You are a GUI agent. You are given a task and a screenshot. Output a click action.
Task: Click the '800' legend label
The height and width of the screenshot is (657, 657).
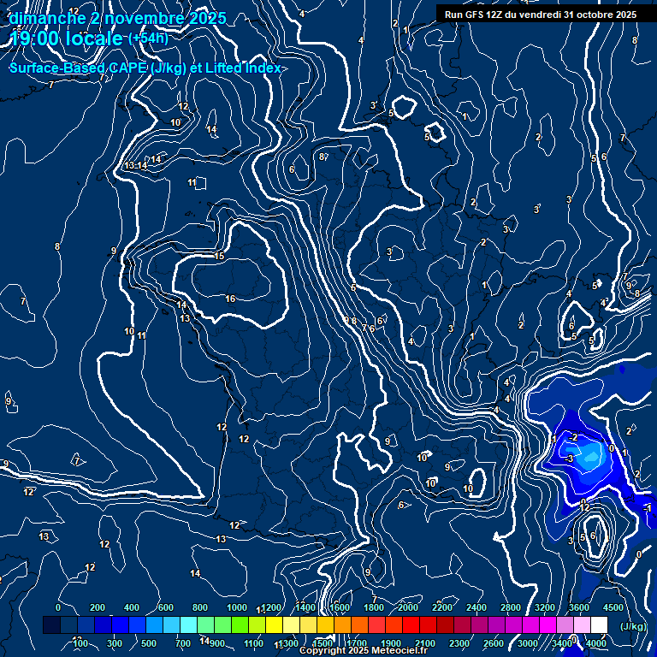pyautogui.click(x=200, y=607)
